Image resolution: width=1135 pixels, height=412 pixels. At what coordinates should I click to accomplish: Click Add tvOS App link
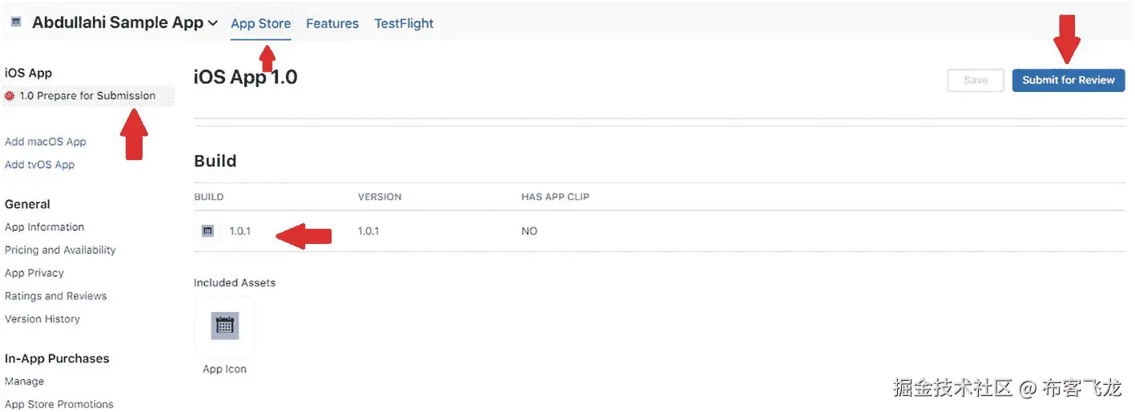40,165
